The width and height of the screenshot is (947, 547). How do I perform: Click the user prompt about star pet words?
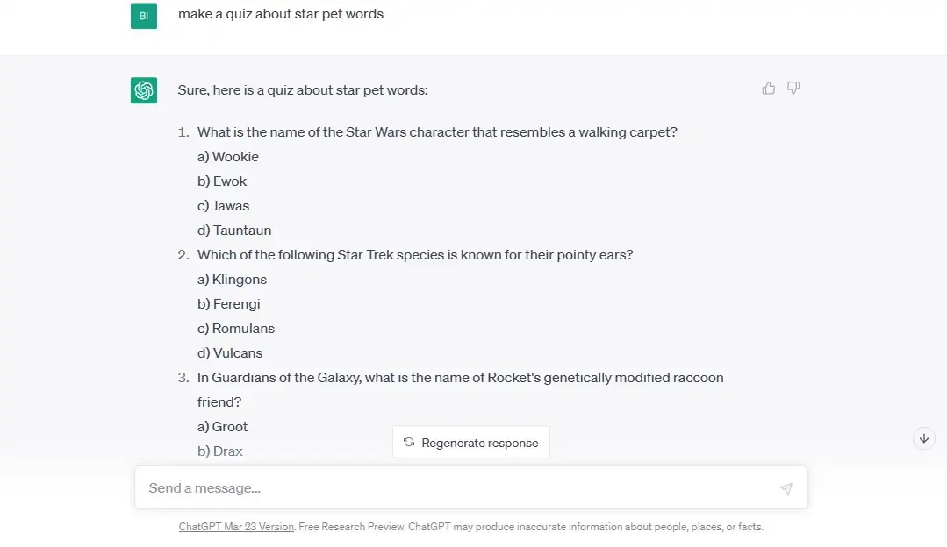[281, 14]
